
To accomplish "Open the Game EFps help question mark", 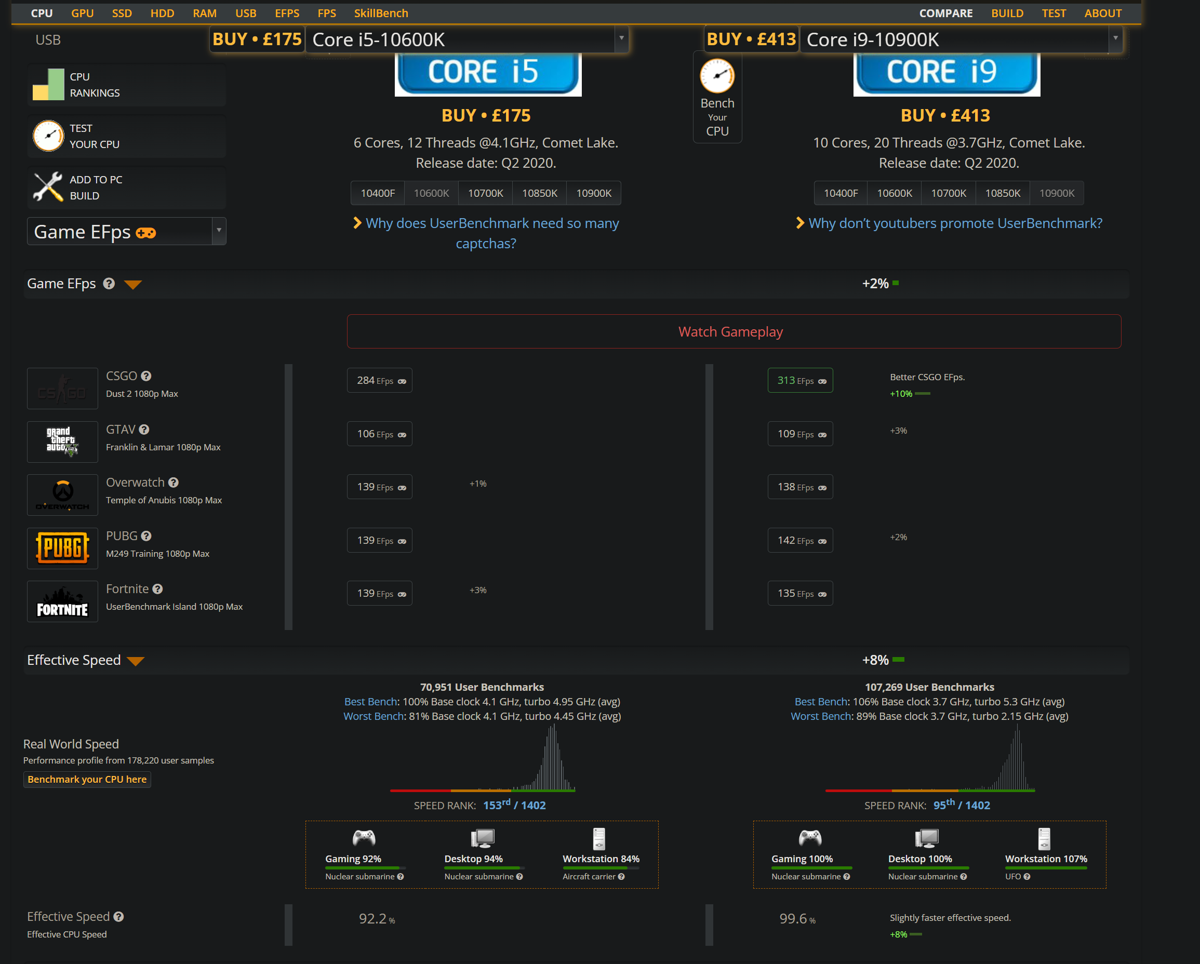I will tap(109, 283).
